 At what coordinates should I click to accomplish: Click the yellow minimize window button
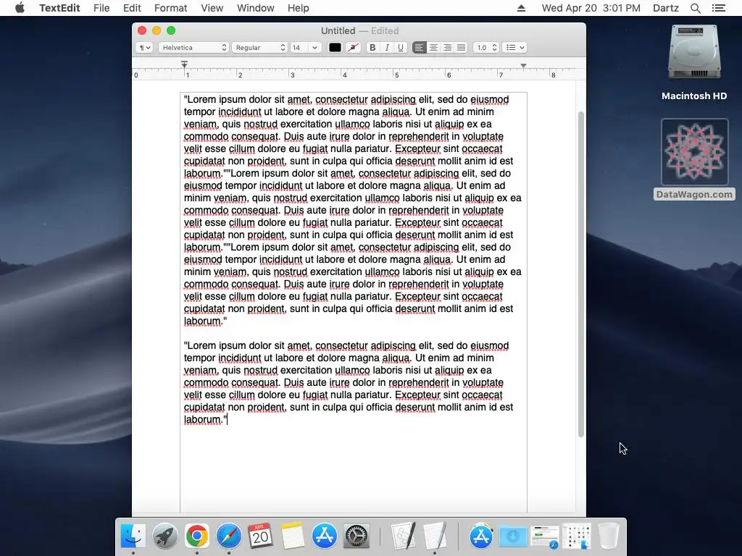point(157,30)
